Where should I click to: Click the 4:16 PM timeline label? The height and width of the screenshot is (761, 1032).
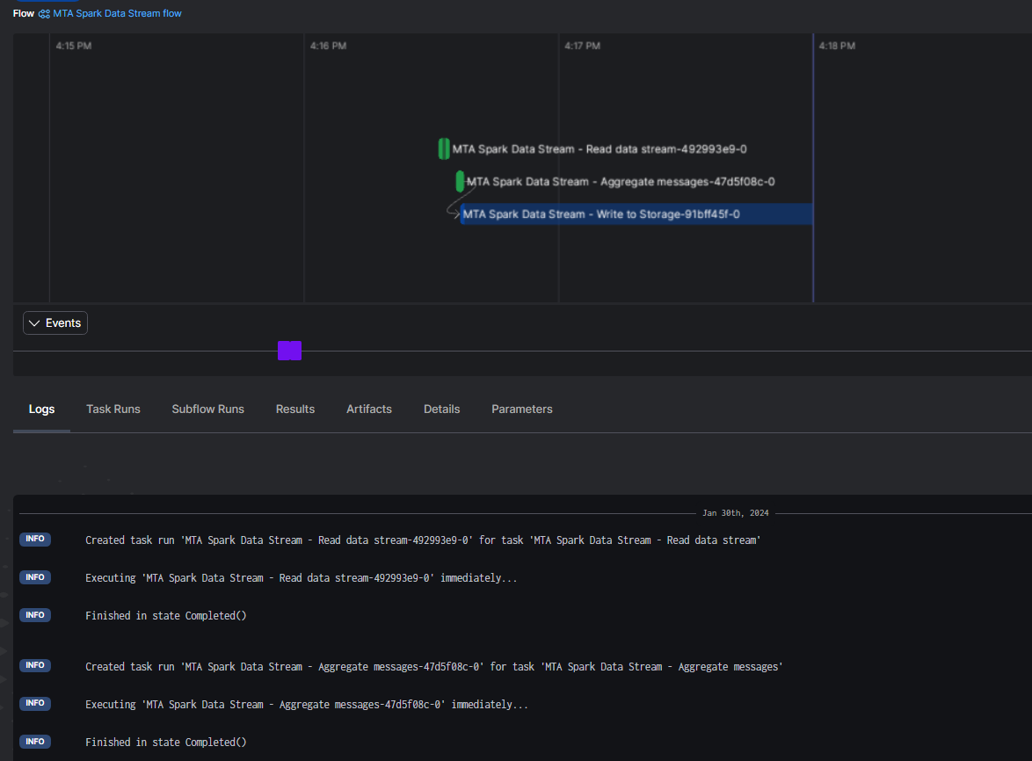click(x=329, y=46)
